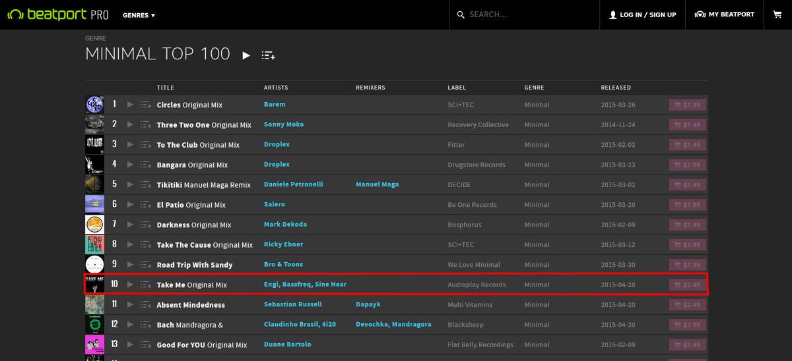The width and height of the screenshot is (792, 361).
Task: Add Bangara to queue
Action: [146, 165]
